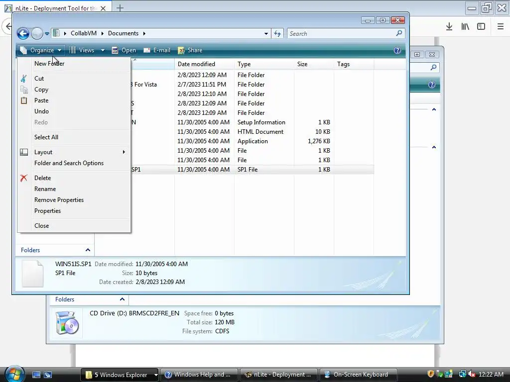The height and width of the screenshot is (382, 510).
Task: Open the 5 Windows Explorer taskbar group
Action: [x=119, y=375]
